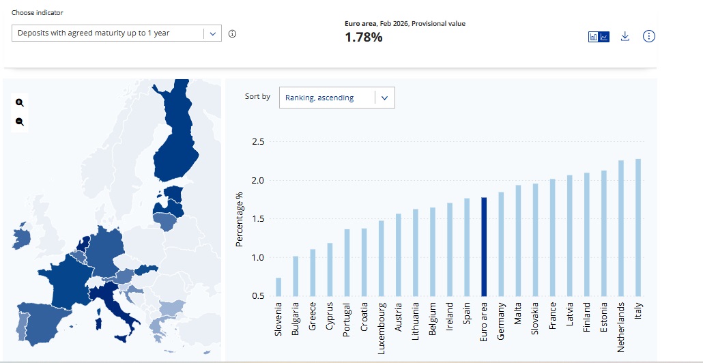The height and width of the screenshot is (363, 703).
Task: Open the three-dot more options menu
Action: click(x=649, y=36)
